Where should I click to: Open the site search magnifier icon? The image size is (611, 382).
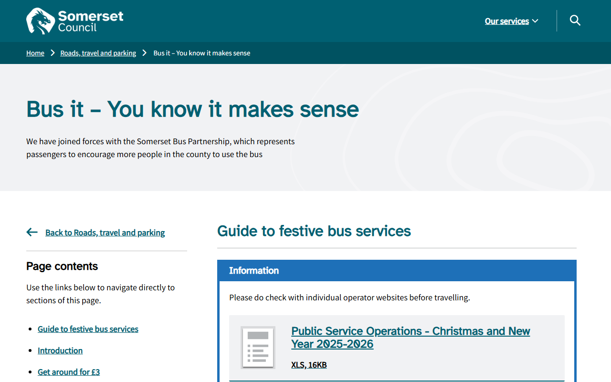point(575,21)
